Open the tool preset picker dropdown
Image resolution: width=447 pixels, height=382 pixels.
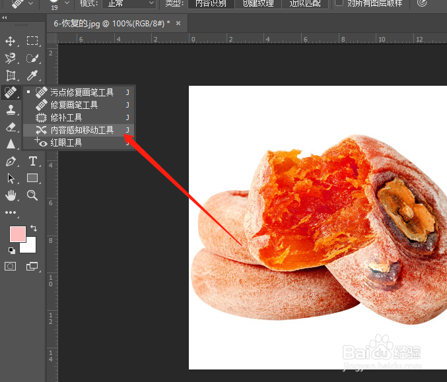31,3
